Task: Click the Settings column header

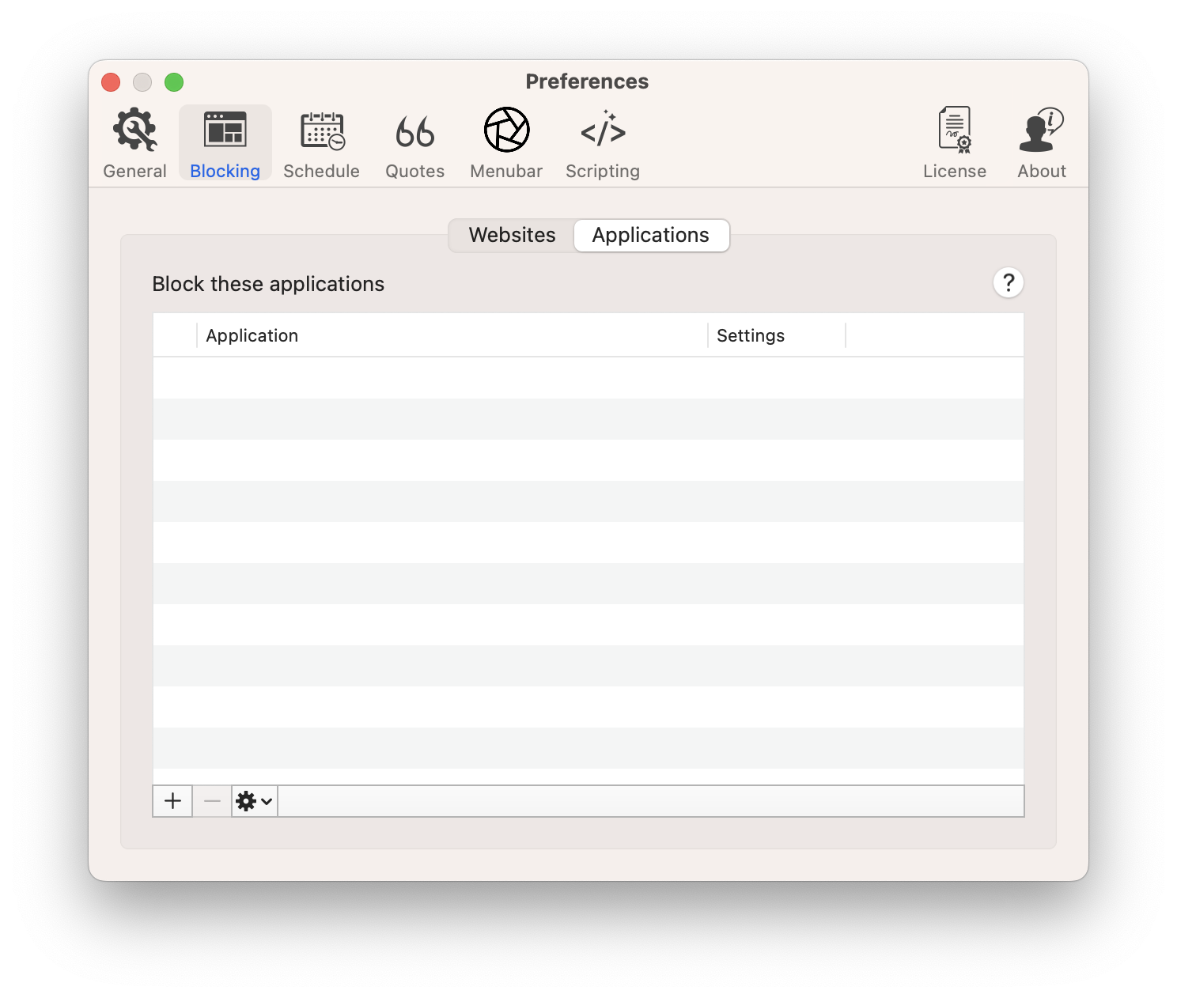Action: pos(777,335)
